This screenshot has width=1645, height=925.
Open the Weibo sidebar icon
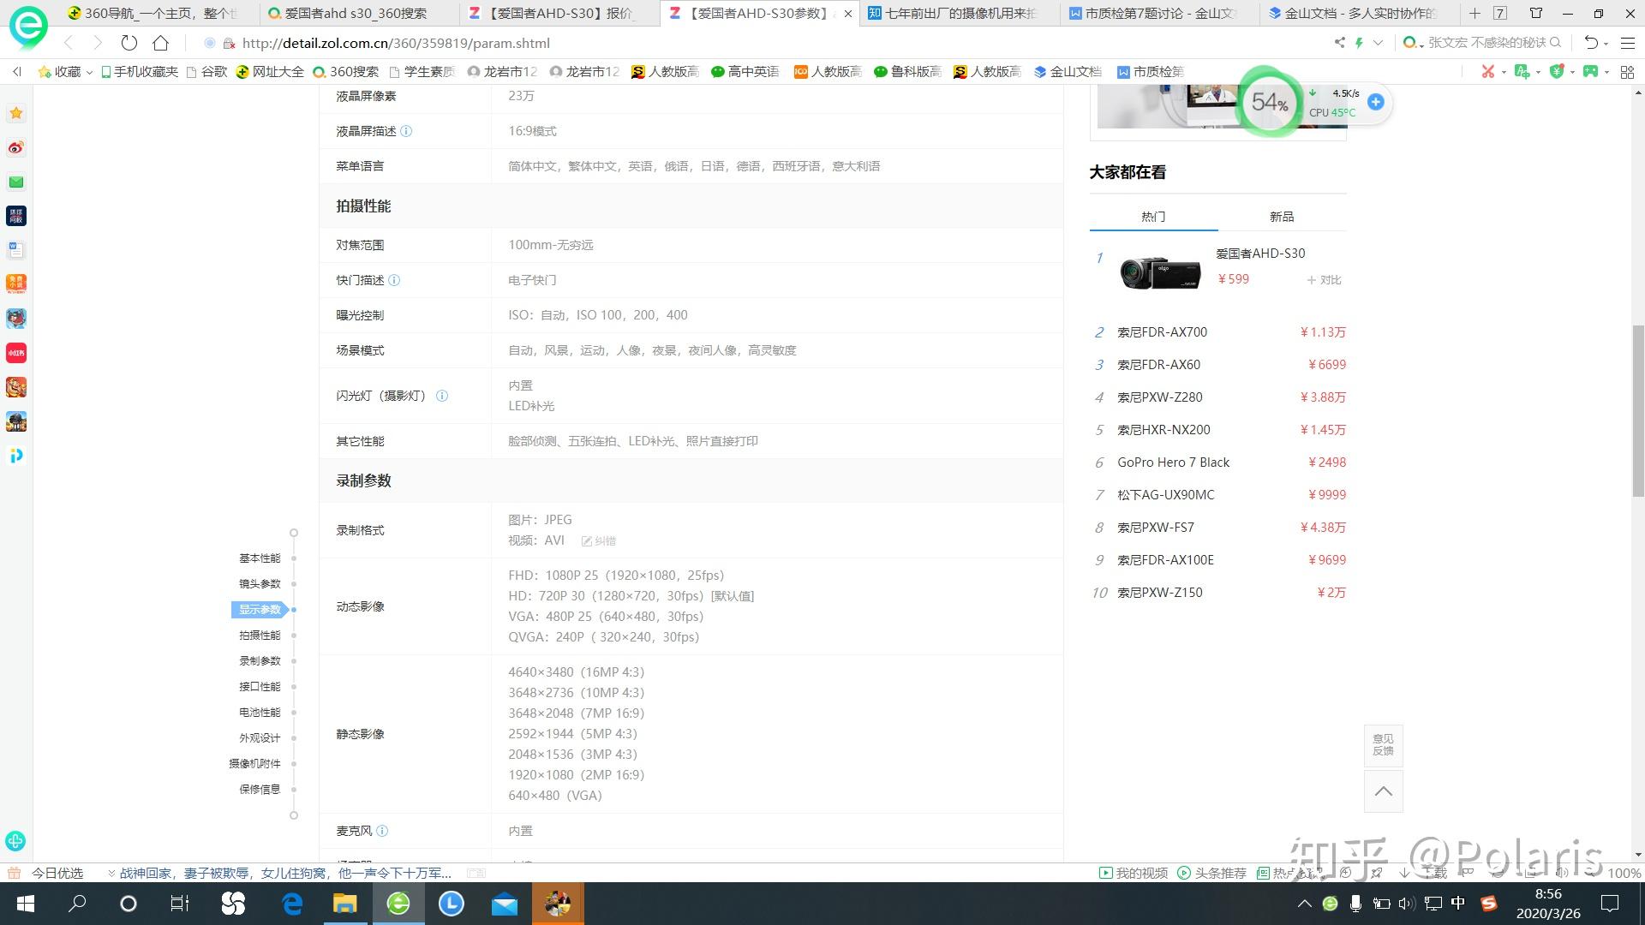(x=15, y=147)
